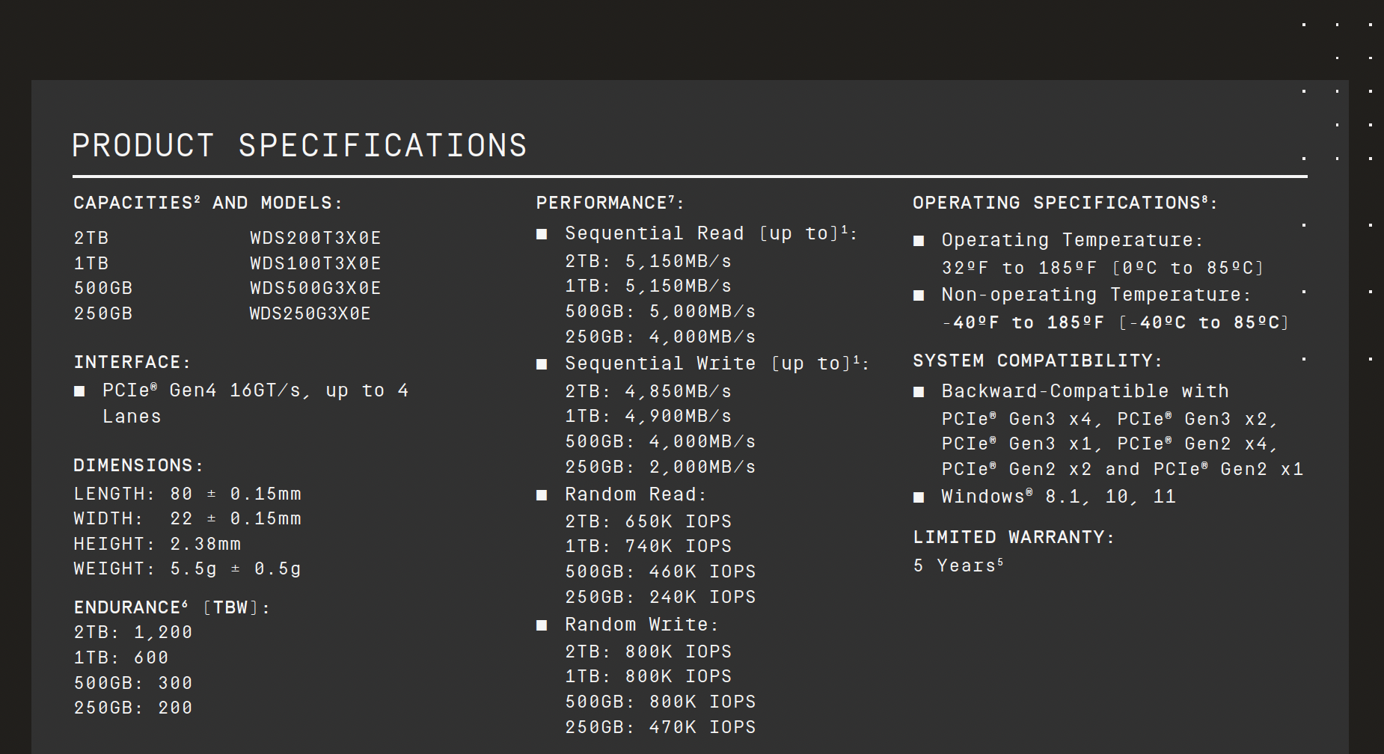This screenshot has width=1384, height=754.
Task: Select the bullet next to Random Write
Action: 542,625
